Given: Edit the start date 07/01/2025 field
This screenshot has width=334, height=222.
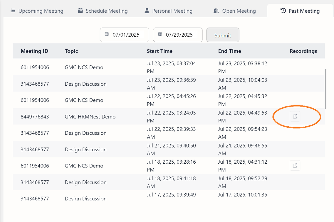Looking at the screenshot, I should pyautogui.click(x=124, y=35).
